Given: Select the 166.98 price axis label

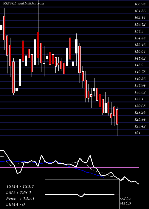Looking at the screenshot, I should (140, 4).
